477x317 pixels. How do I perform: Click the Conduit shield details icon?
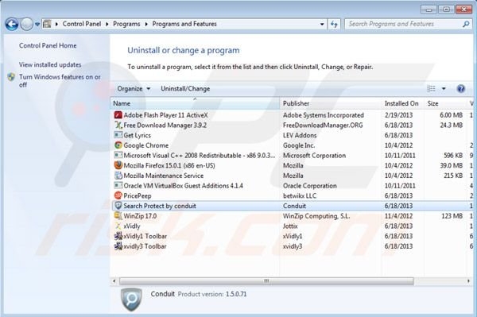(x=131, y=300)
